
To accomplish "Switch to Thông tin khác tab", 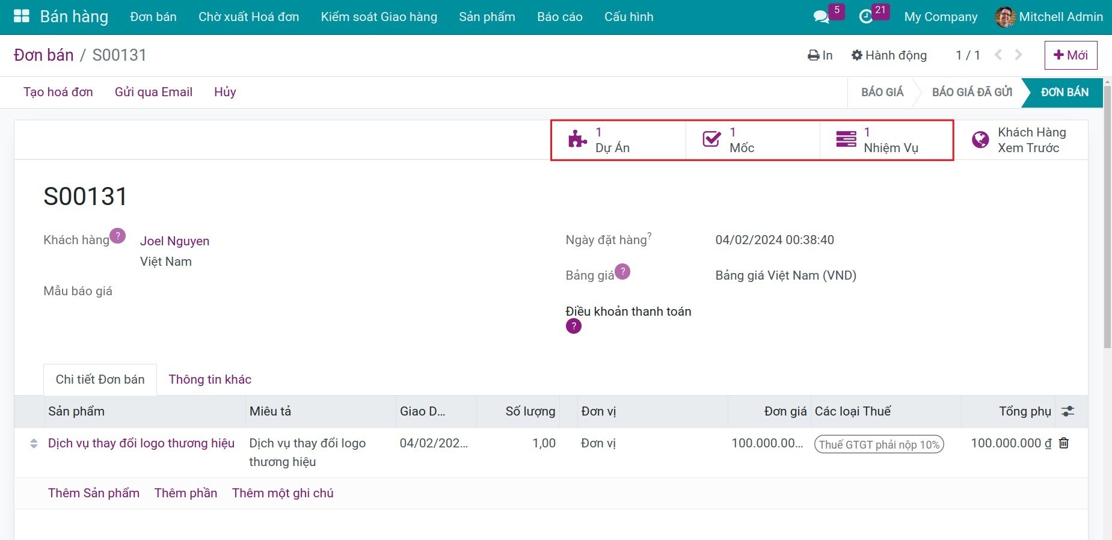I will click(x=210, y=379).
